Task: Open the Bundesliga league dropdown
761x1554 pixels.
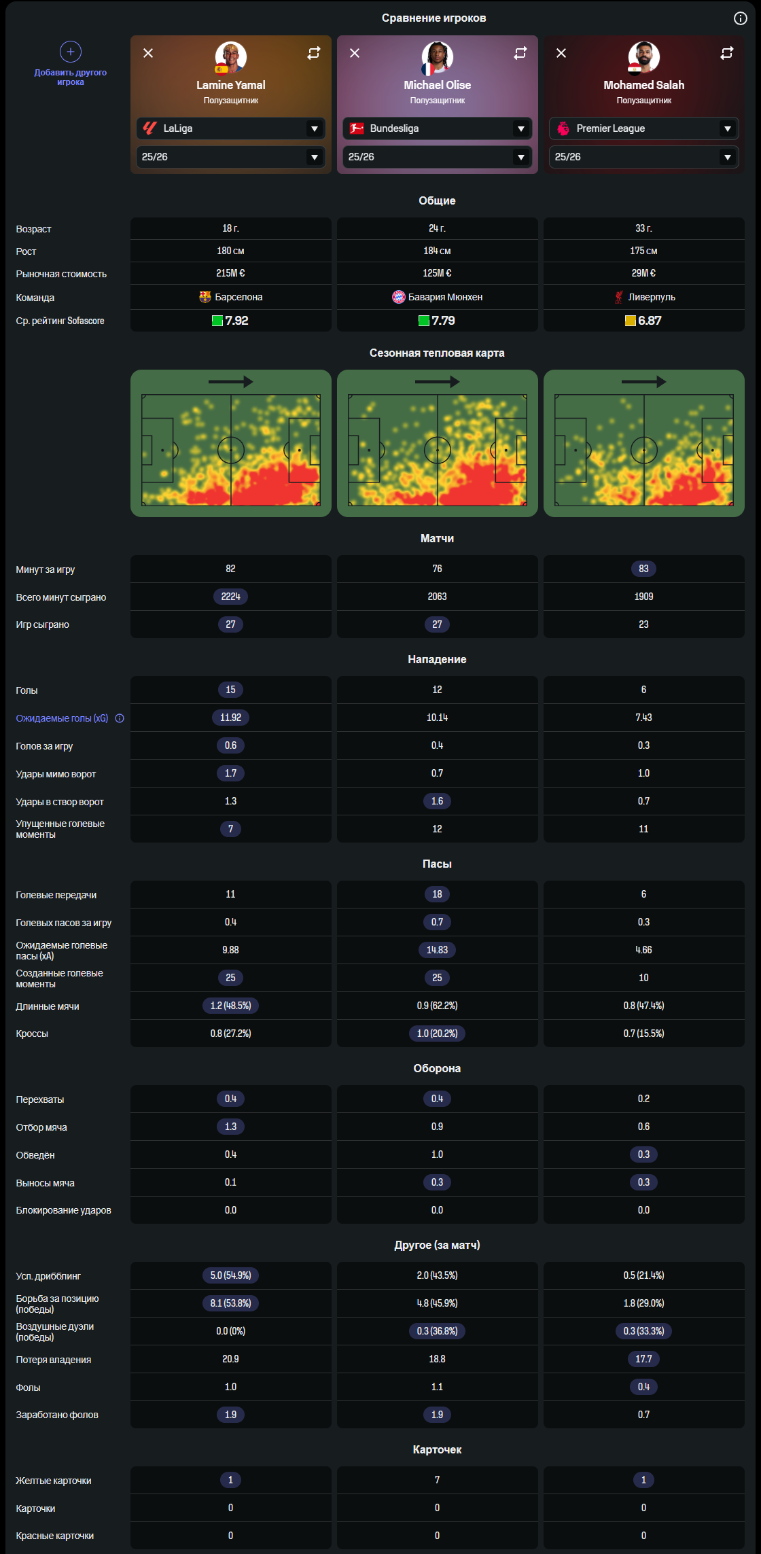Action: pyautogui.click(x=438, y=128)
